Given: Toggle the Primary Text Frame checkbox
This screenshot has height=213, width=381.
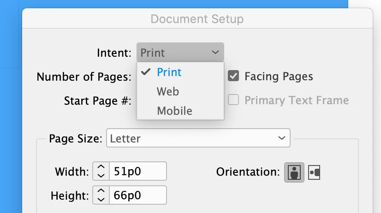Looking at the screenshot, I should coord(233,100).
